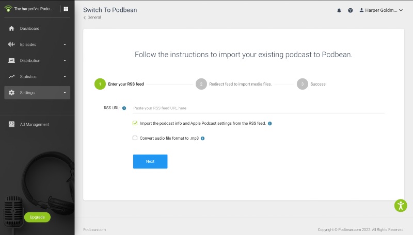413x235 pixels.
Task: Click 'Redirect feed to import media files.' label
Action: click(x=240, y=84)
